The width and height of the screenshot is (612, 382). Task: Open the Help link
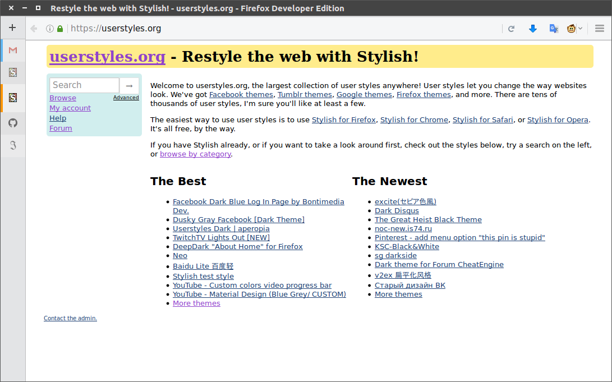click(58, 118)
